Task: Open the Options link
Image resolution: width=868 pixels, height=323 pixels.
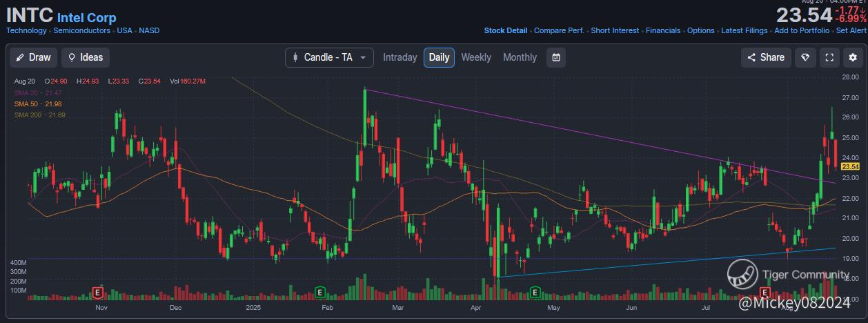Action: [x=701, y=30]
